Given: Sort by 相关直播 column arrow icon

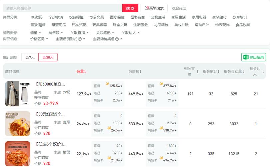Looking at the screenshot, I should point(198,71).
